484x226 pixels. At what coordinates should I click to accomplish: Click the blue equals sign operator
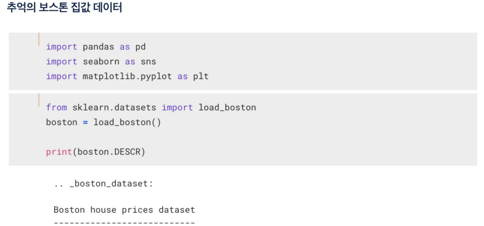click(x=85, y=122)
